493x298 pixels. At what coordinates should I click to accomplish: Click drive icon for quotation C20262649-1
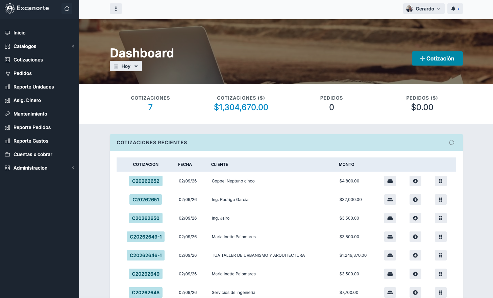click(x=390, y=237)
